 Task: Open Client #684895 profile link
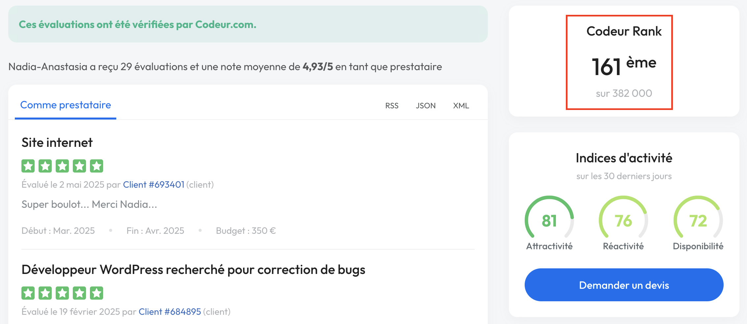pos(170,312)
